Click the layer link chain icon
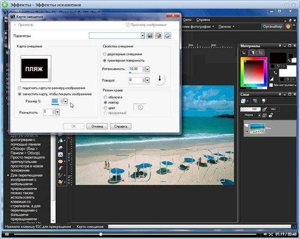The width and height of the screenshot is (300, 239). pyautogui.click(x=265, y=109)
